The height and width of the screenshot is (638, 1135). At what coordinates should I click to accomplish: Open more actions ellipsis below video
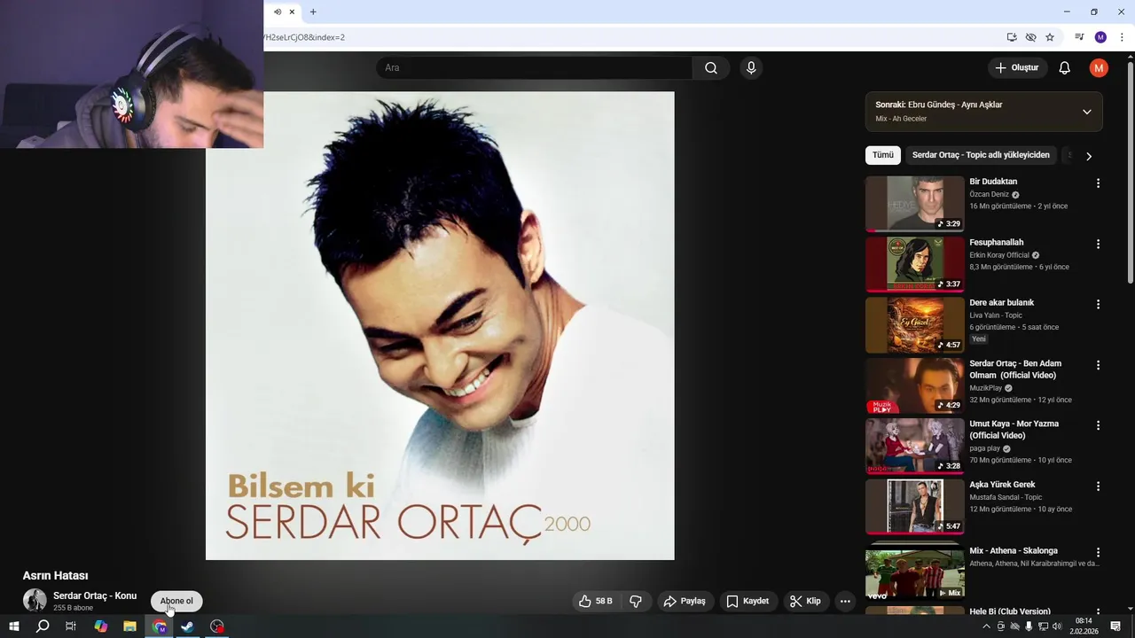coord(845,601)
